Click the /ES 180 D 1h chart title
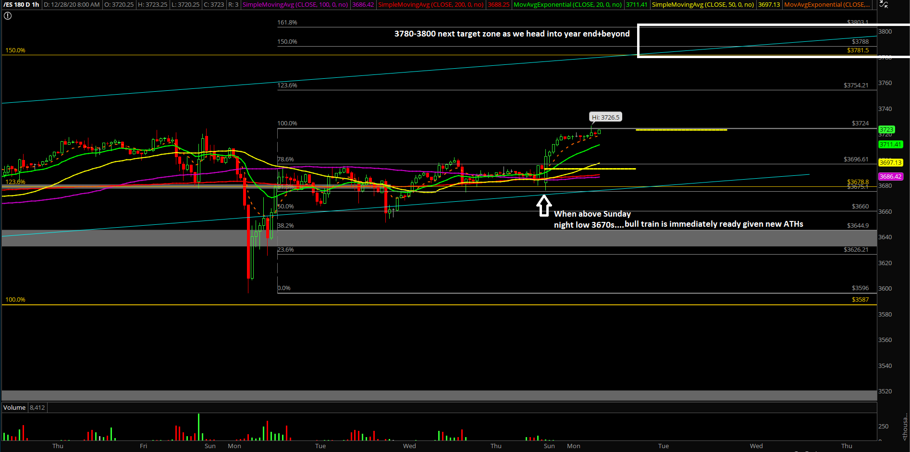Viewport: 910px width, 452px height. [22, 4]
